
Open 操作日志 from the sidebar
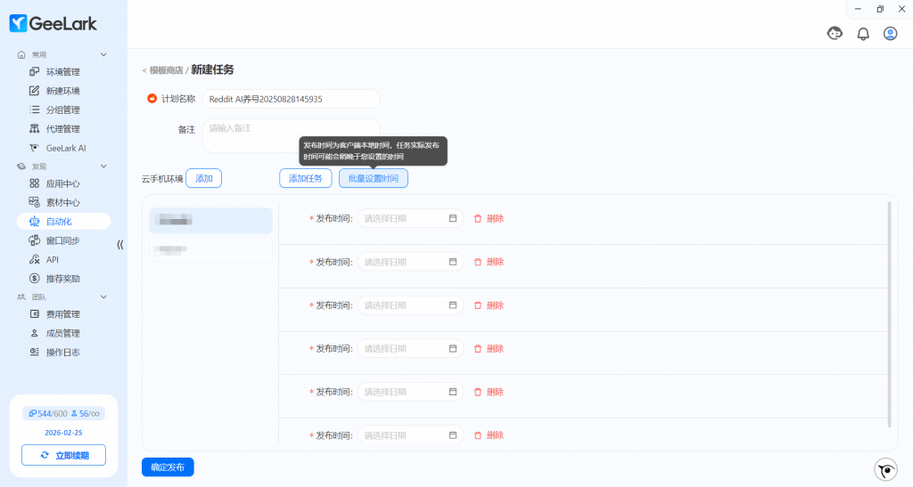click(x=62, y=352)
